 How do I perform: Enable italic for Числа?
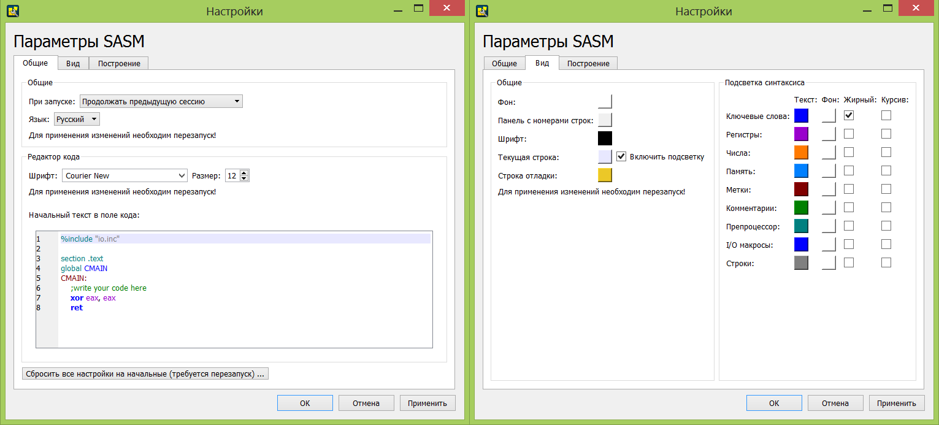(x=886, y=152)
